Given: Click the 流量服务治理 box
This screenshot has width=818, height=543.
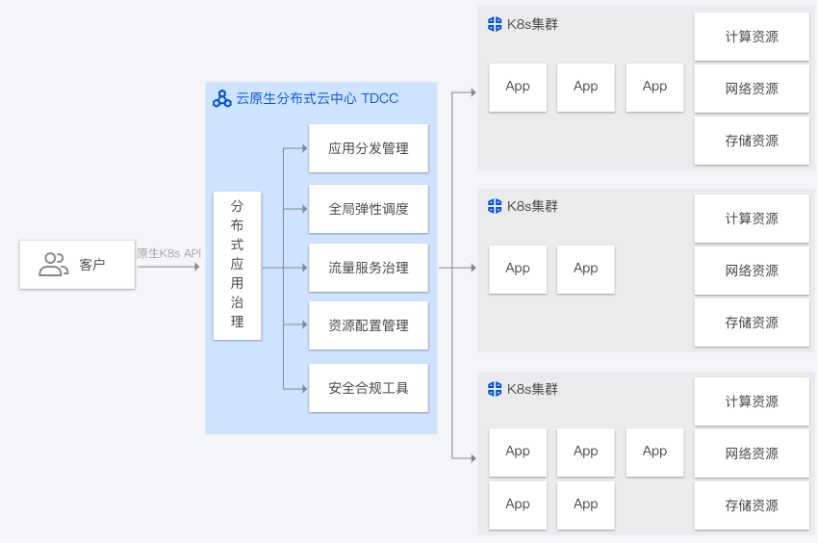Looking at the screenshot, I should point(369,269).
